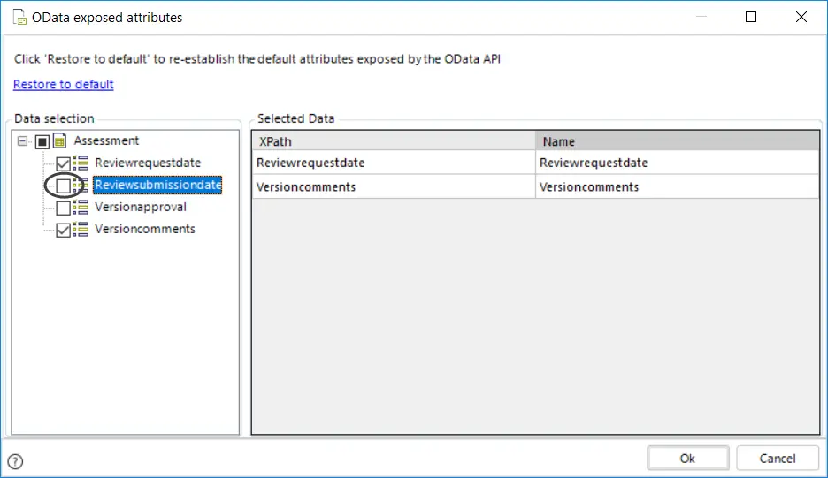Select Versioncomments tree item label
Viewport: 828px width, 478px height.
pyautogui.click(x=145, y=229)
